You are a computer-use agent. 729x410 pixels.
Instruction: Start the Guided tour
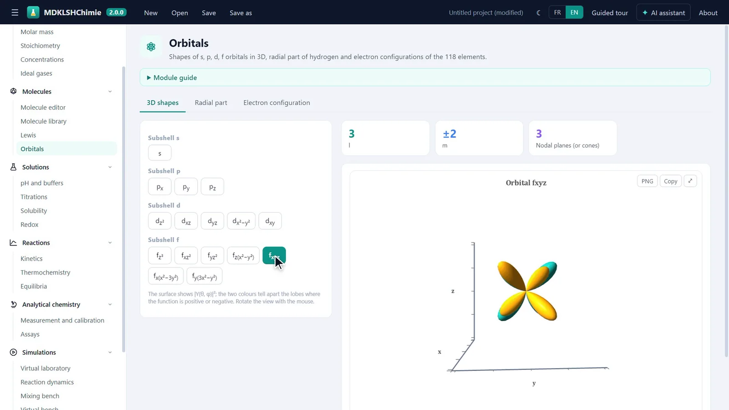(x=610, y=13)
